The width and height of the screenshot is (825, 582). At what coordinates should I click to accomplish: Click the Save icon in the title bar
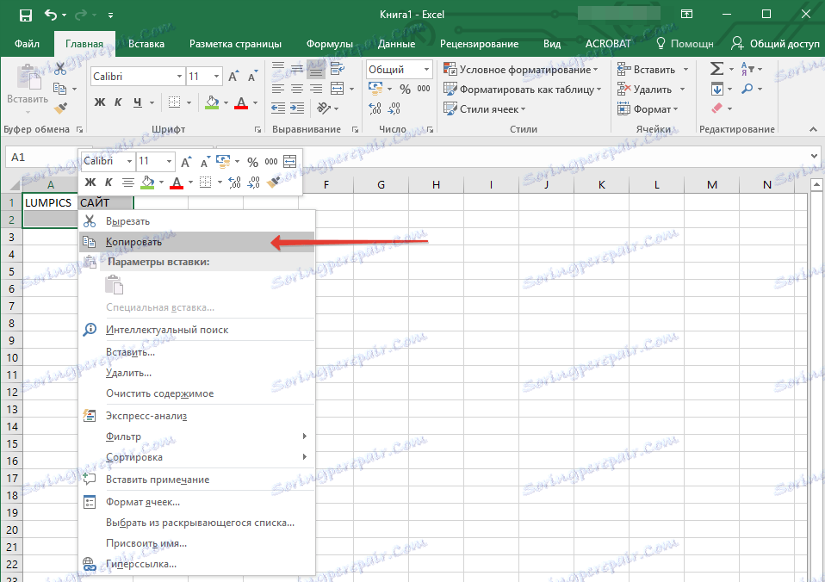(x=25, y=15)
